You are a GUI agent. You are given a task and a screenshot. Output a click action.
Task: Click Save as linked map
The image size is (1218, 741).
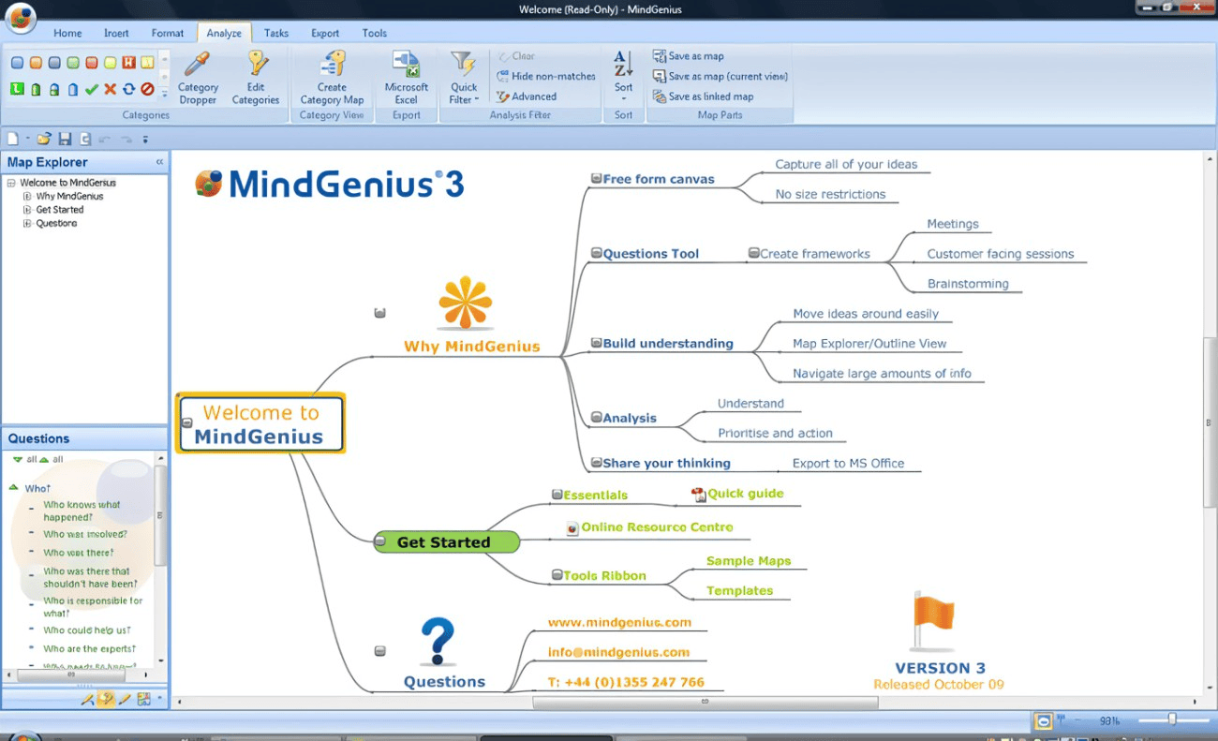[x=710, y=96]
